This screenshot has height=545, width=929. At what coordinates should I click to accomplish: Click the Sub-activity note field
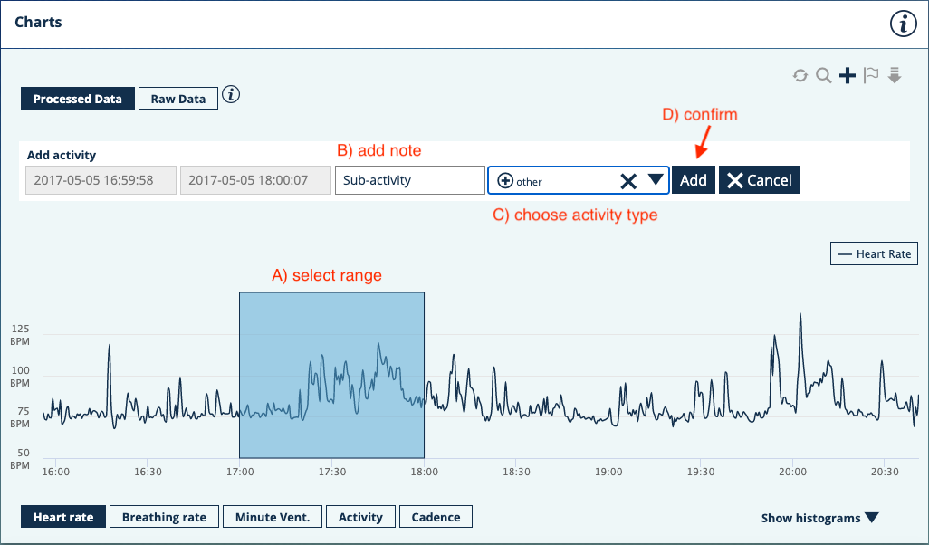pos(409,180)
